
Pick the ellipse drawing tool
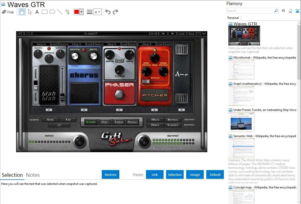coord(52,12)
